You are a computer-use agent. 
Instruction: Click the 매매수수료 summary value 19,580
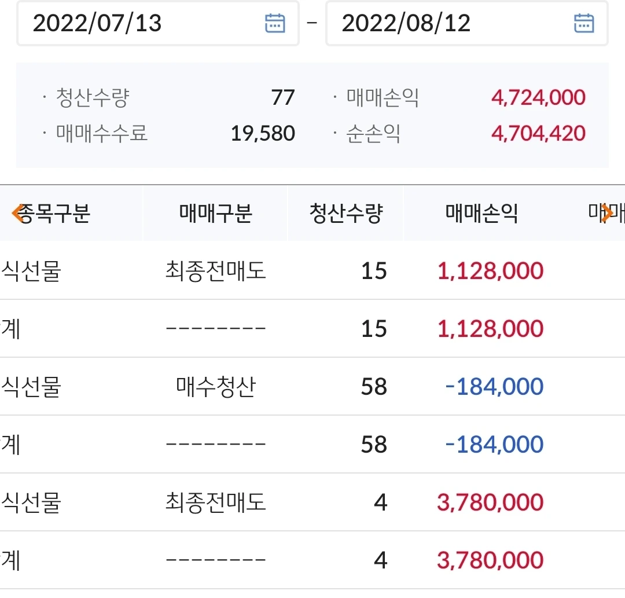pos(263,133)
